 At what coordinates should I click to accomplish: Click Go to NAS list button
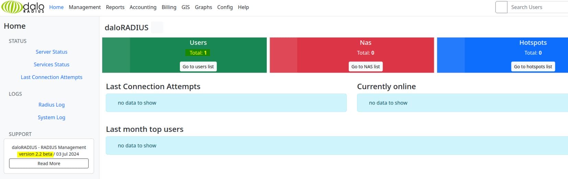(366, 67)
